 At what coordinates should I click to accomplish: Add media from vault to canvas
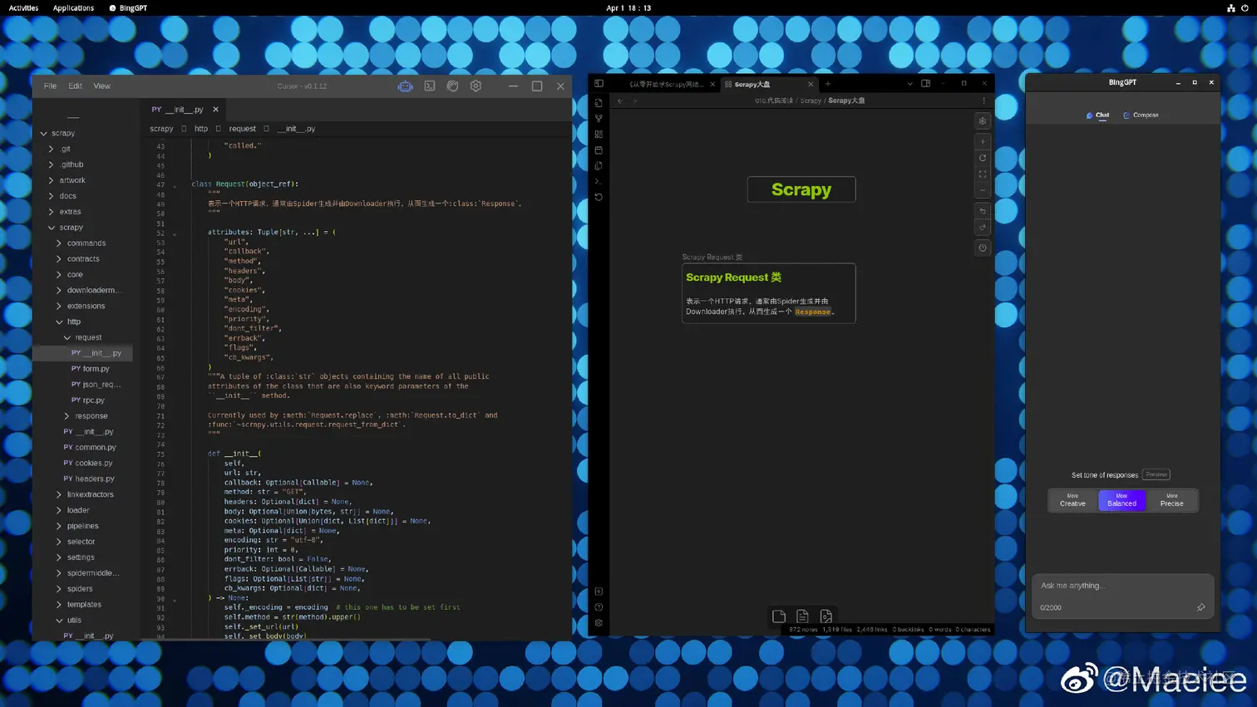click(826, 616)
